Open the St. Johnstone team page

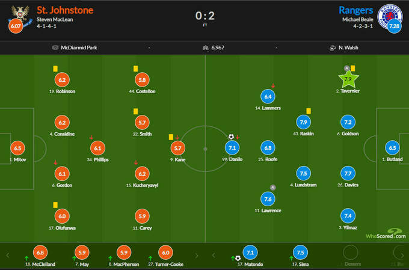click(x=64, y=10)
